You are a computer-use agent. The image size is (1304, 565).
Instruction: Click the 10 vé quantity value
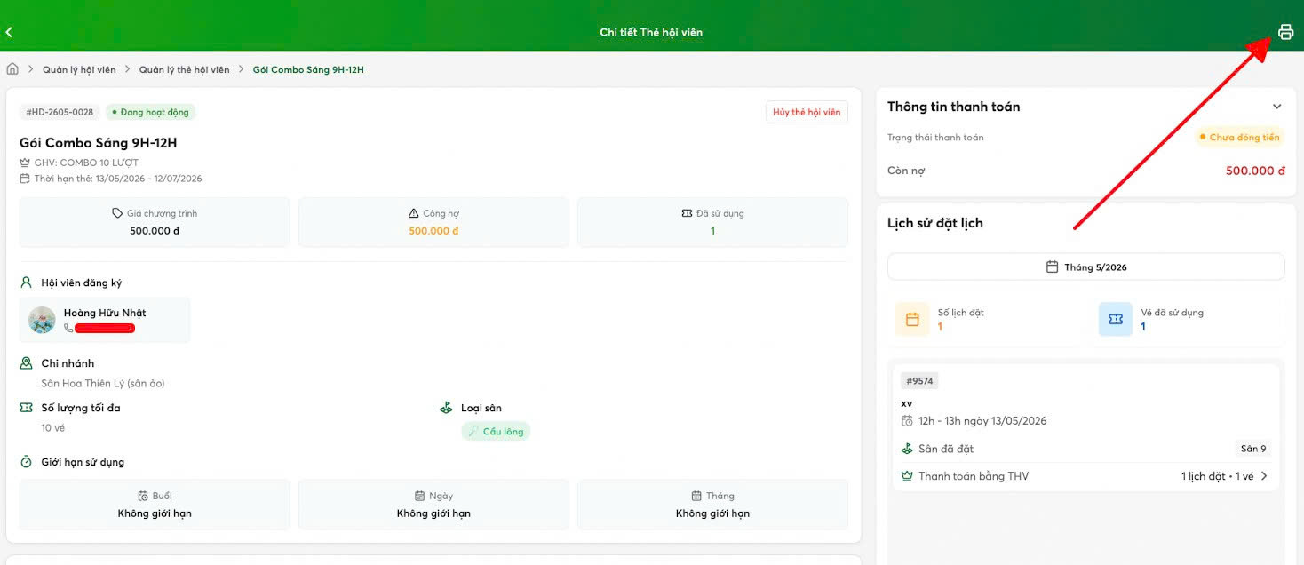click(53, 428)
